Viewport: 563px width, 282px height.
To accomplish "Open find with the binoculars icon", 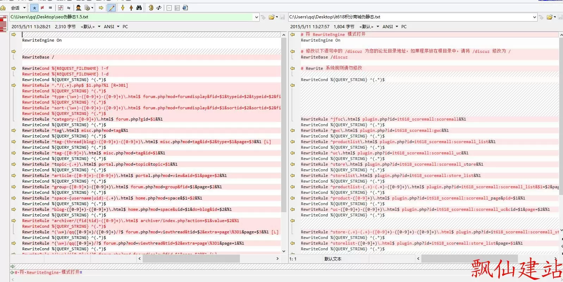I will 139,8.
